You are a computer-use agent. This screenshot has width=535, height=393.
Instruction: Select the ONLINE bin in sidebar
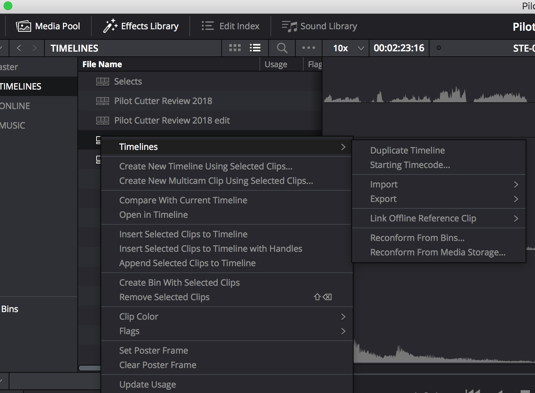pyautogui.click(x=39, y=106)
